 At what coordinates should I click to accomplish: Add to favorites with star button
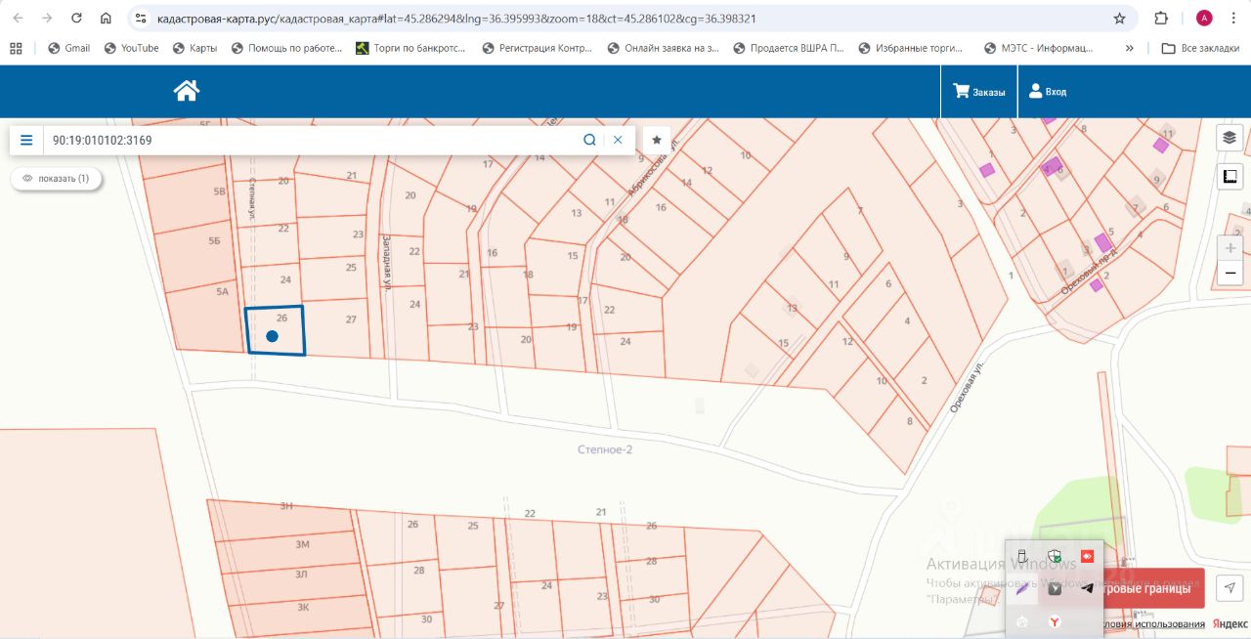pyautogui.click(x=657, y=140)
